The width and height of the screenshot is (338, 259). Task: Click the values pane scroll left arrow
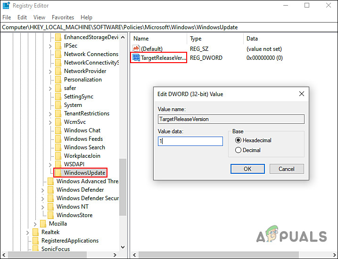(134, 255)
